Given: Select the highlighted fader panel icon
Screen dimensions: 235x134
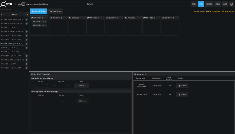Looking at the screenshot, I should [x=23, y=4].
